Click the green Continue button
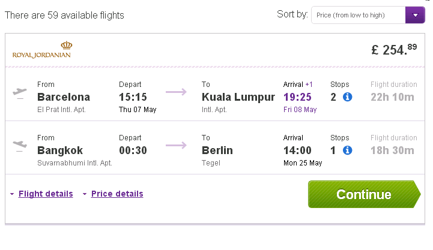This screenshot has width=433, height=250. point(365,194)
